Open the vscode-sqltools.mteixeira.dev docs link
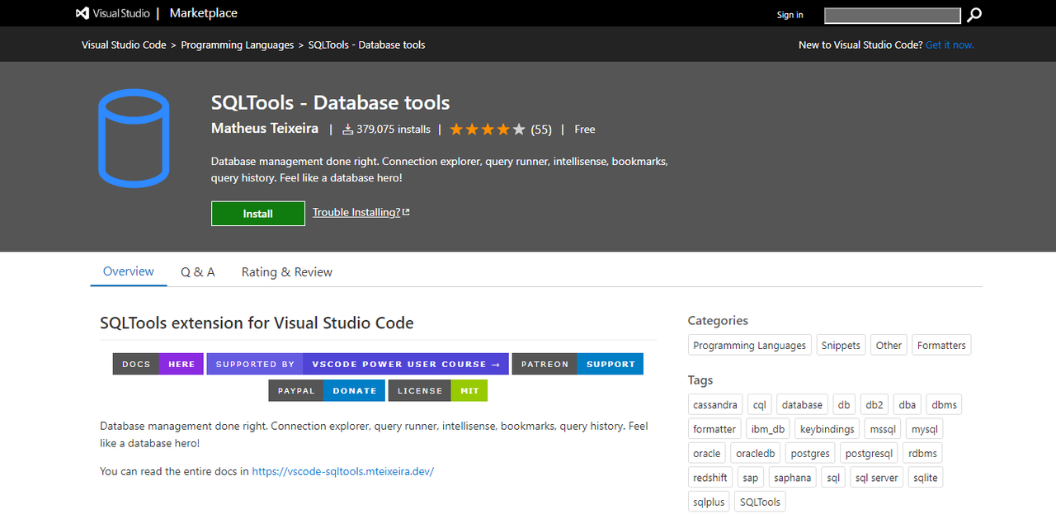1056x514 pixels. point(343,472)
